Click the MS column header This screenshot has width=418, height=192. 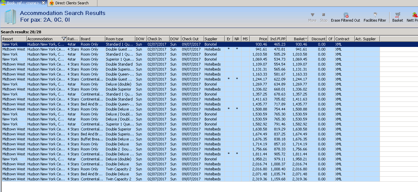pos(245,39)
